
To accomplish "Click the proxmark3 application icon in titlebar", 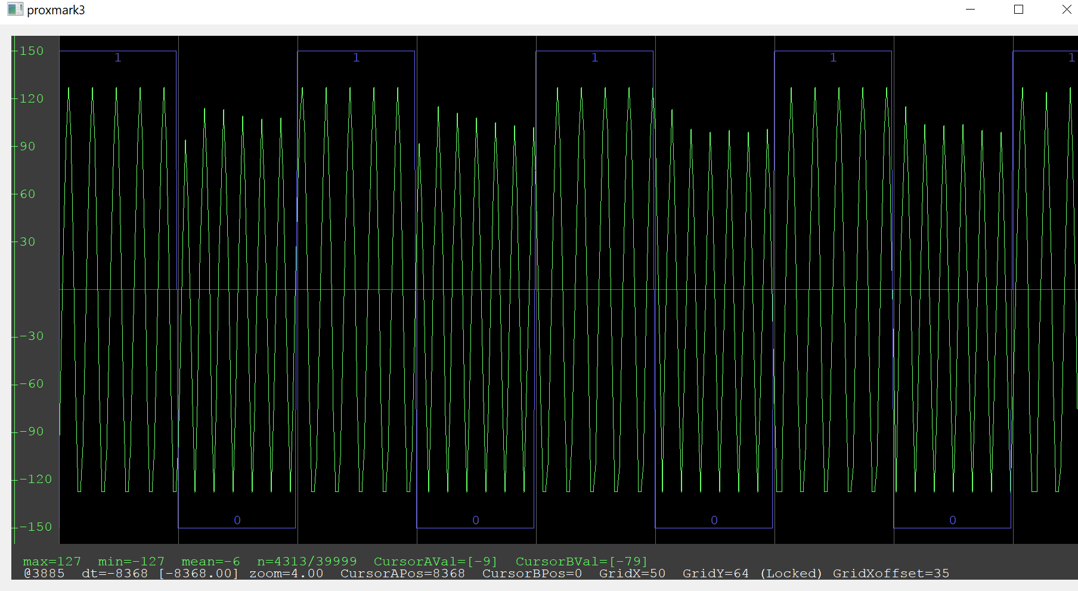I will 14,9.
